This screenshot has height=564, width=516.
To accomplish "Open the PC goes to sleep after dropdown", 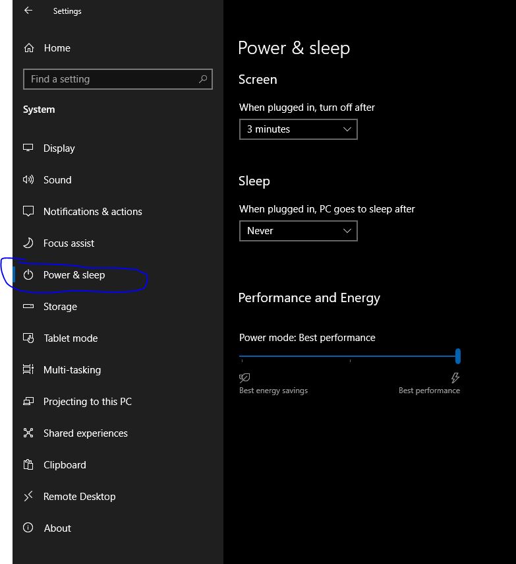I will click(299, 231).
